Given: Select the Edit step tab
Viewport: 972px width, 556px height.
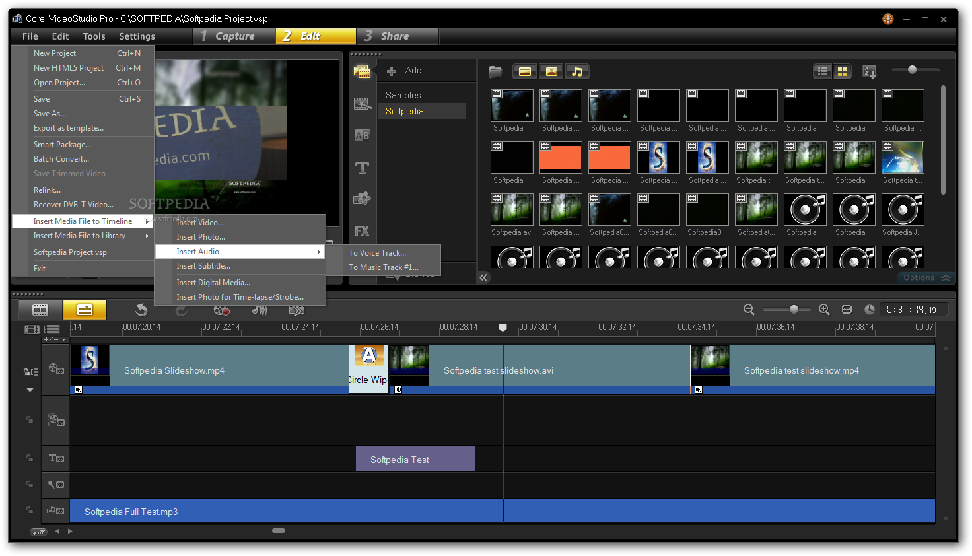Looking at the screenshot, I should coord(316,36).
